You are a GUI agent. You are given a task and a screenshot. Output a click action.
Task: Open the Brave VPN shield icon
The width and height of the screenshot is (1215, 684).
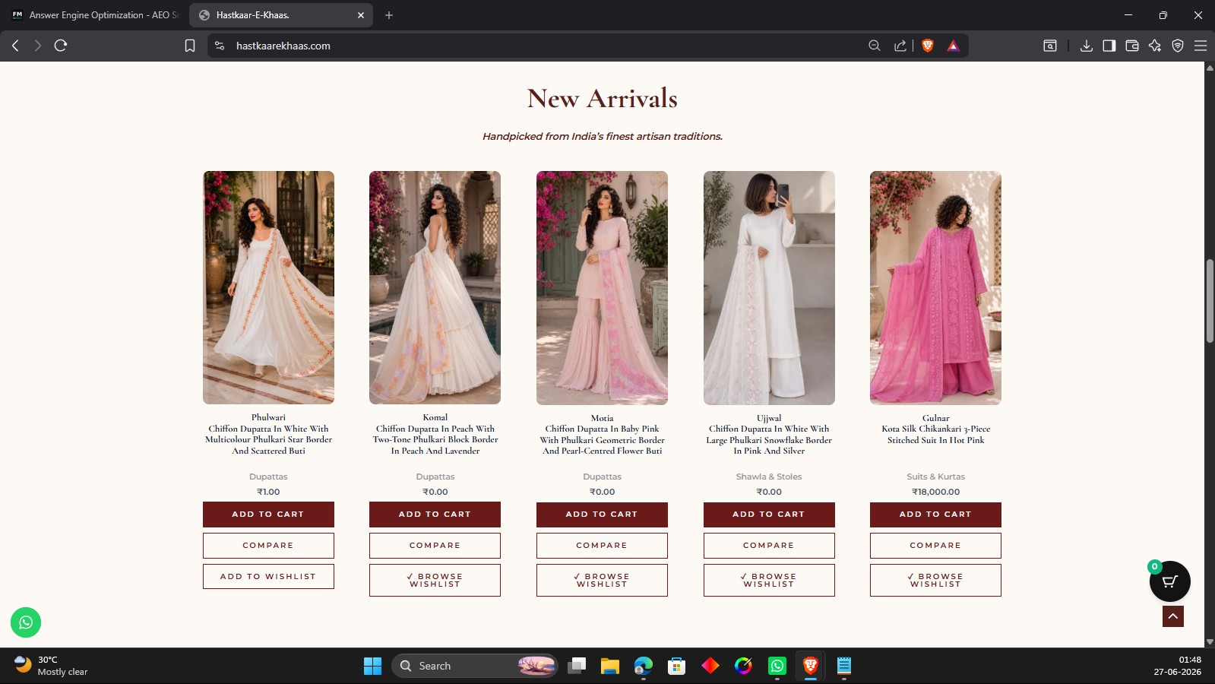(1178, 46)
